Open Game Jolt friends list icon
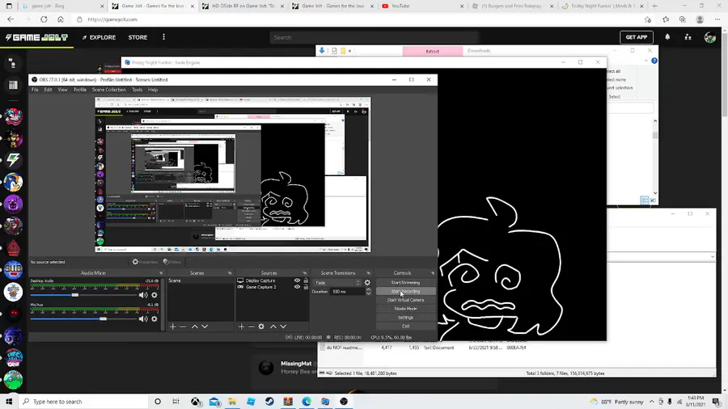 pyautogui.click(x=688, y=37)
